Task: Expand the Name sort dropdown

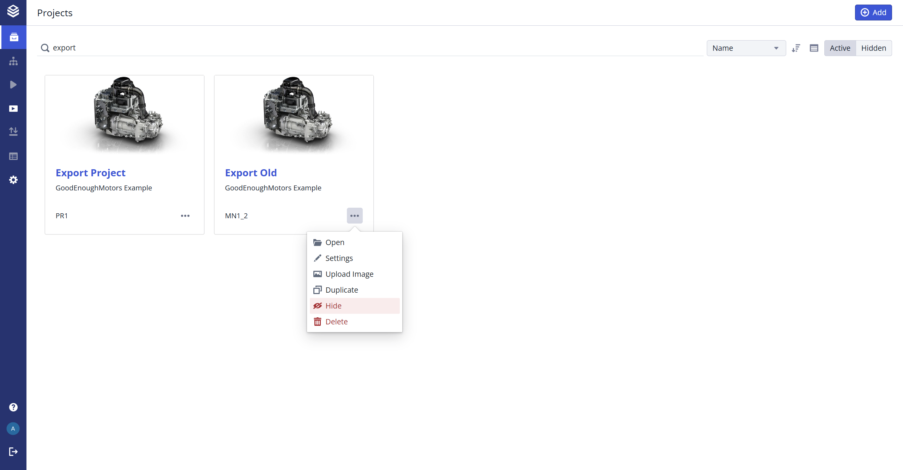Action: click(746, 48)
